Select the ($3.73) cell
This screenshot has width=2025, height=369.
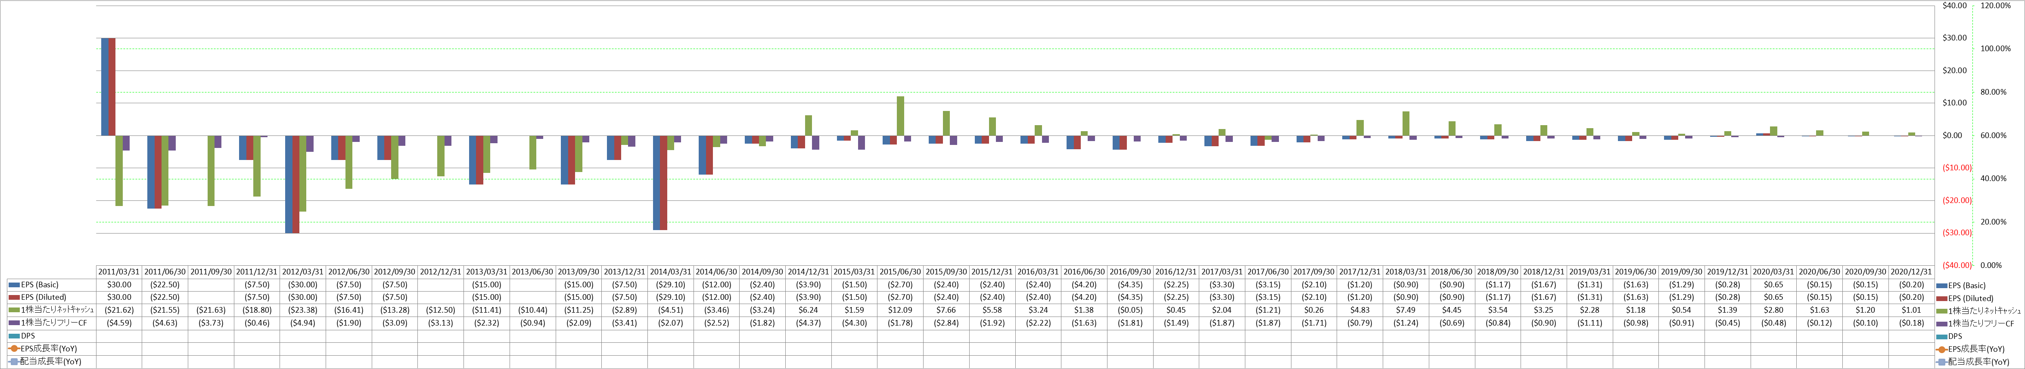pos(211,323)
